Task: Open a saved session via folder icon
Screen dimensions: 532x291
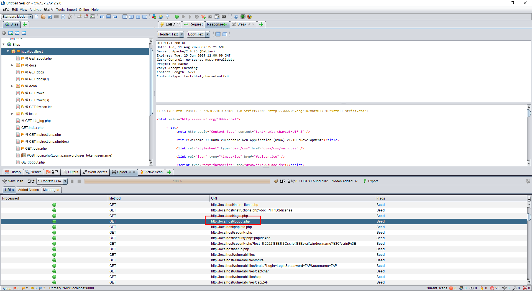Action: click(43, 17)
